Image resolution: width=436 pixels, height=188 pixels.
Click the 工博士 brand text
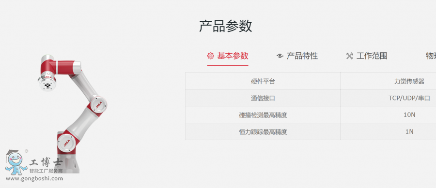(45, 162)
